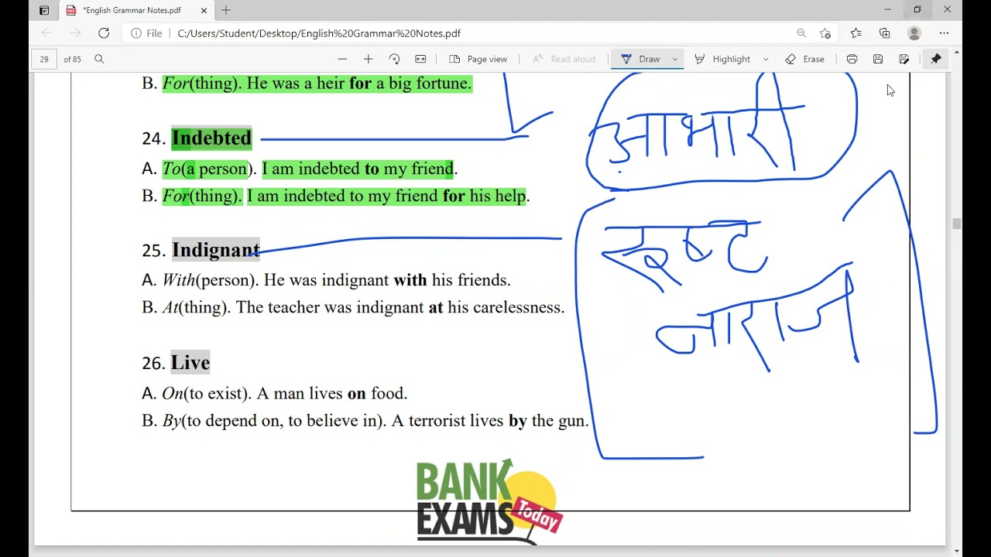
Task: Open the user profile avatar
Action: point(914,33)
